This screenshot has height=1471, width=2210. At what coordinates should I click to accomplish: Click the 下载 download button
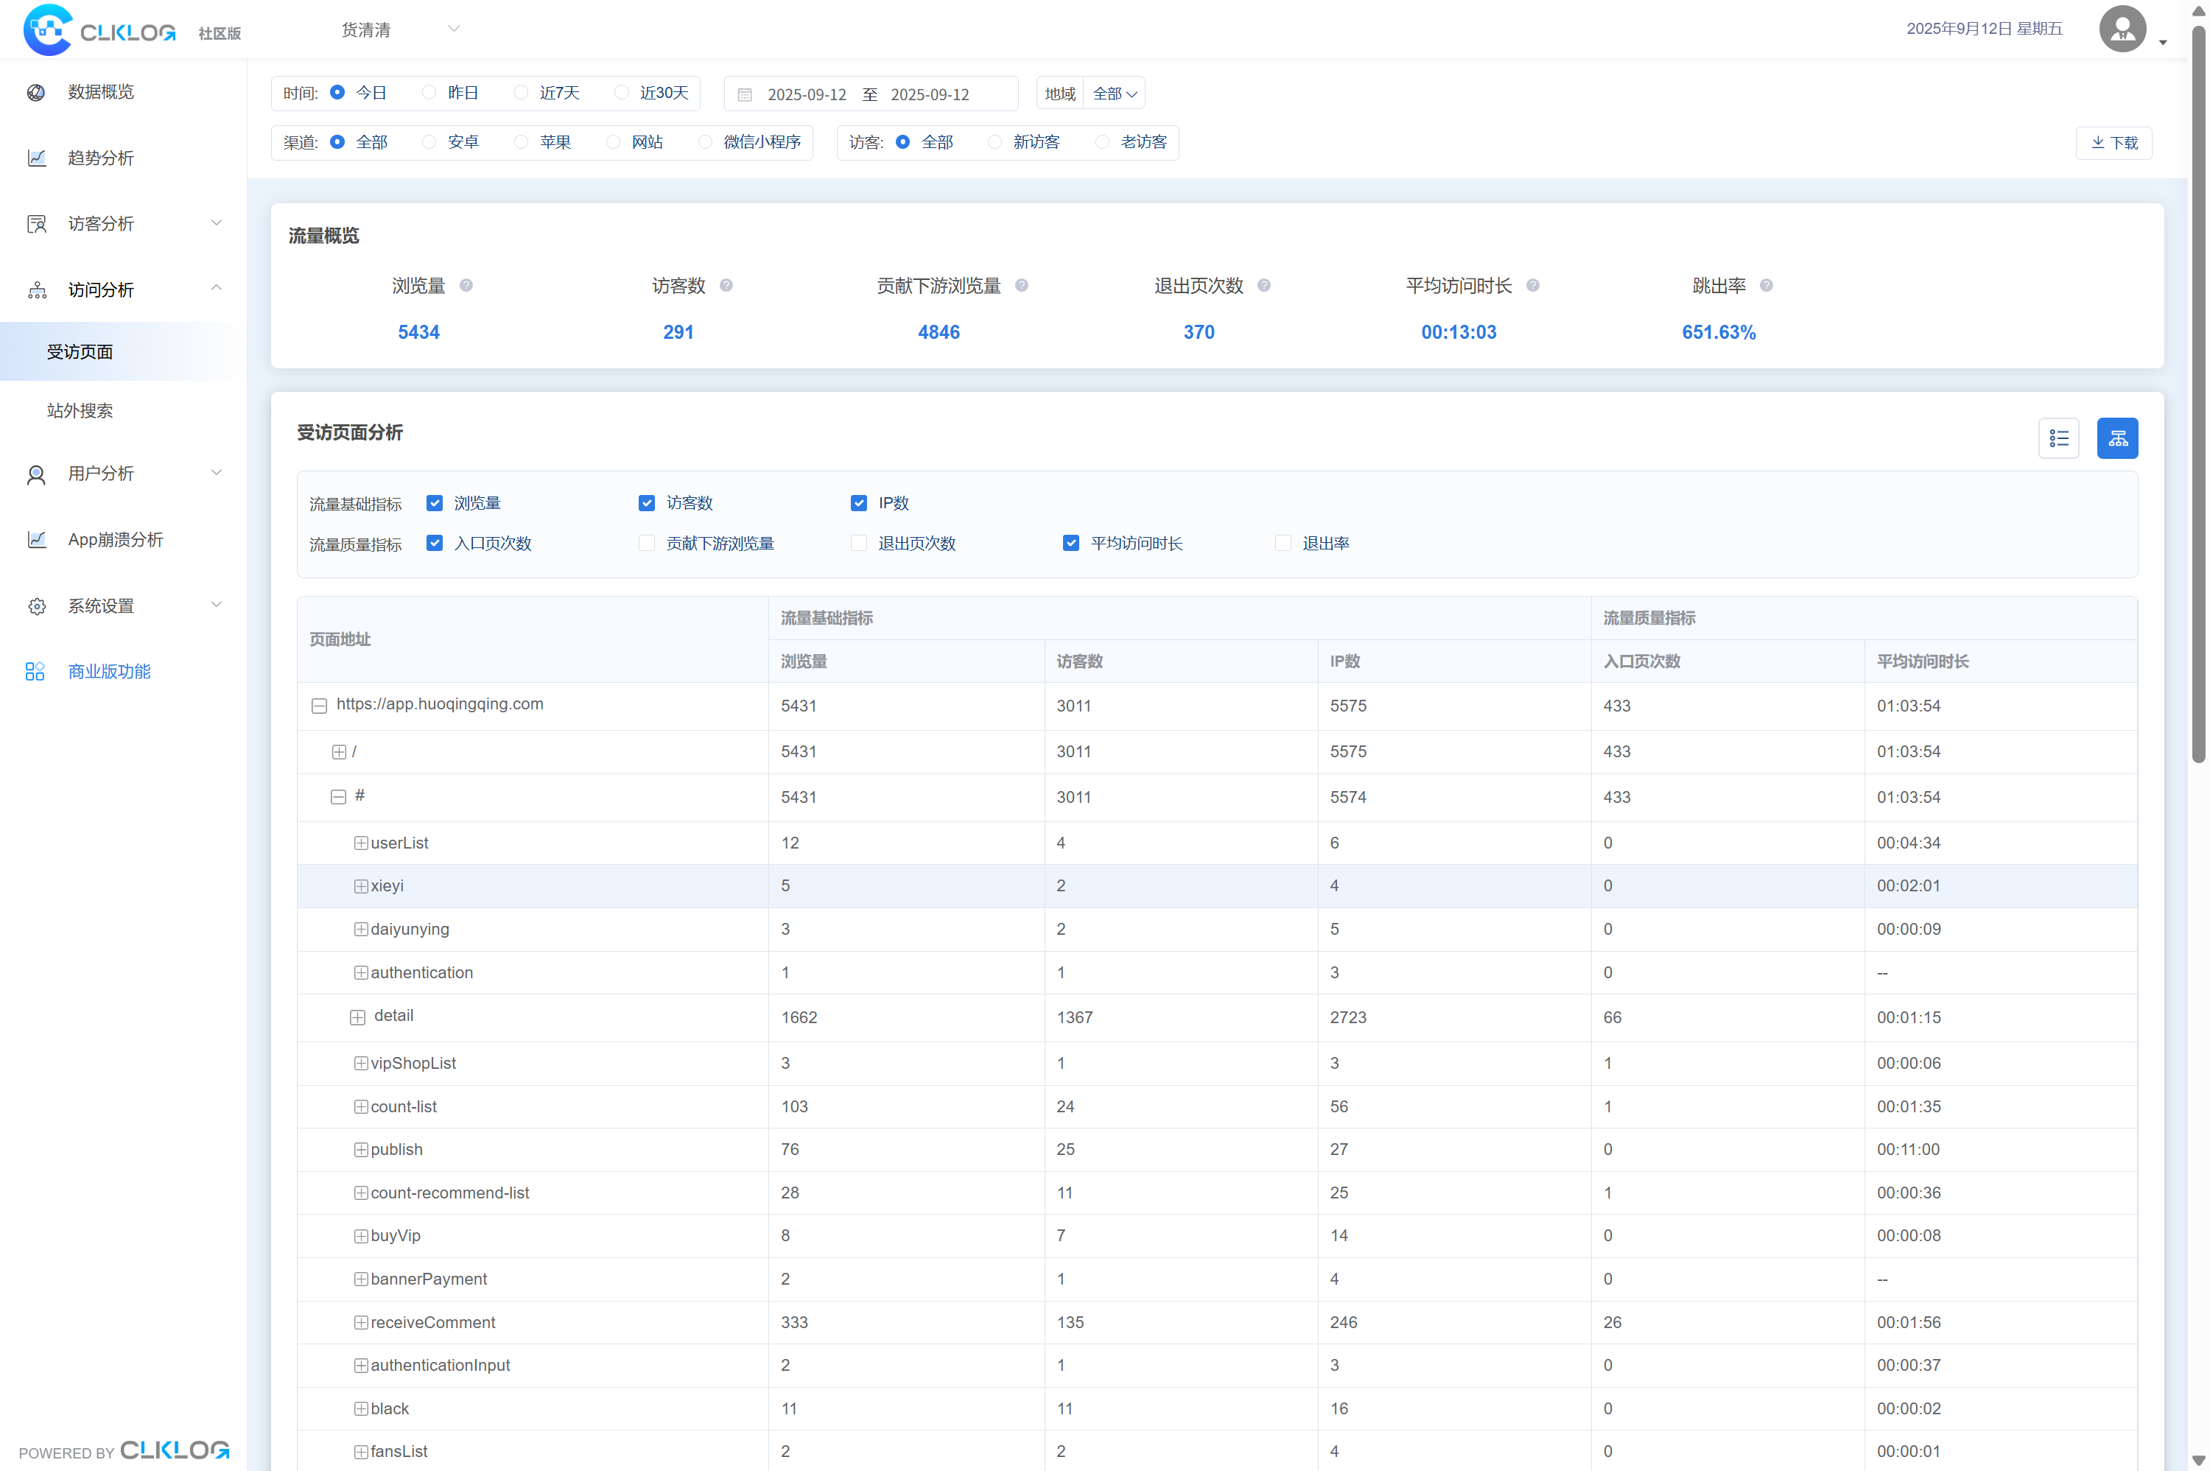[x=2113, y=143]
